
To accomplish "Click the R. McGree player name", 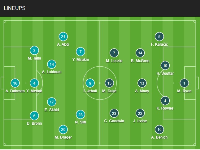I will tap(140, 61).
